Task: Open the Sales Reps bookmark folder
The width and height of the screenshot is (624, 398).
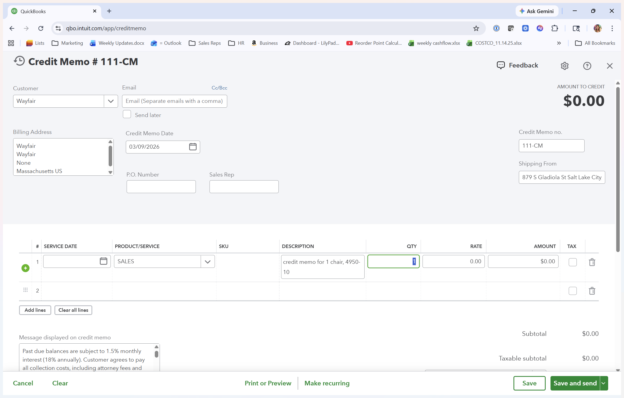Action: coord(205,43)
